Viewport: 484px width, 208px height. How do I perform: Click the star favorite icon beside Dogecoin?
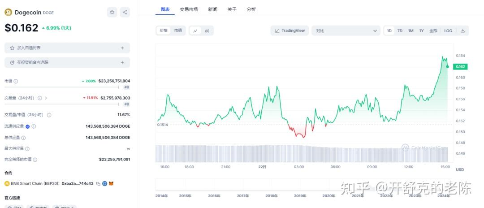(x=112, y=13)
